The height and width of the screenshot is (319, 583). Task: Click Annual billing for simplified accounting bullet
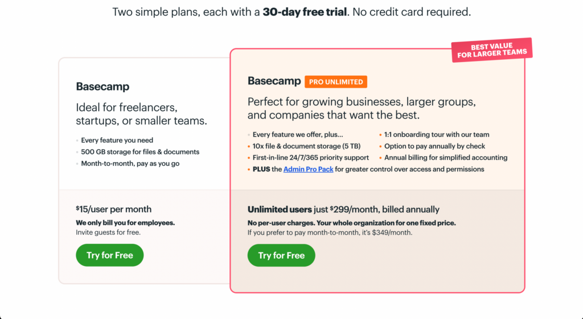point(446,158)
